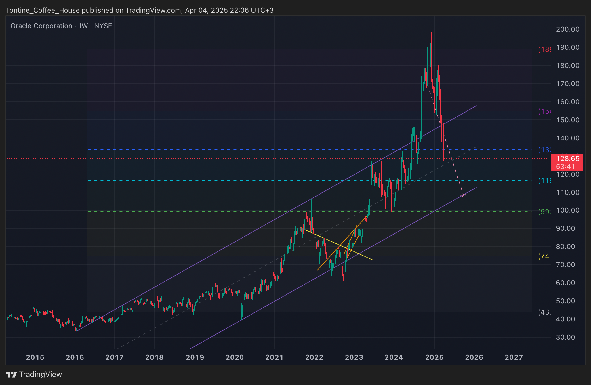The height and width of the screenshot is (385, 591).
Task: Click the "2020" year on time axis
Action: (x=235, y=357)
